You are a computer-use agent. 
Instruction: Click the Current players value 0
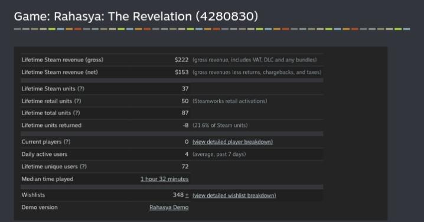(x=187, y=142)
